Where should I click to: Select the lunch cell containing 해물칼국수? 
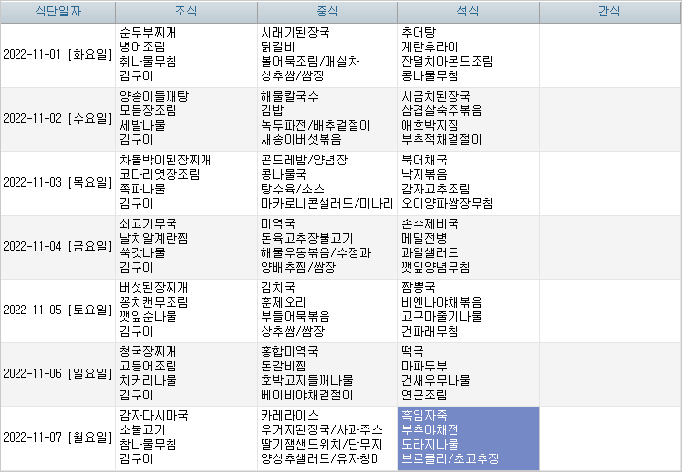coord(326,118)
